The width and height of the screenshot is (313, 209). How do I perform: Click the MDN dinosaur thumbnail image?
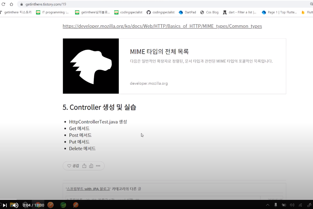91,66
